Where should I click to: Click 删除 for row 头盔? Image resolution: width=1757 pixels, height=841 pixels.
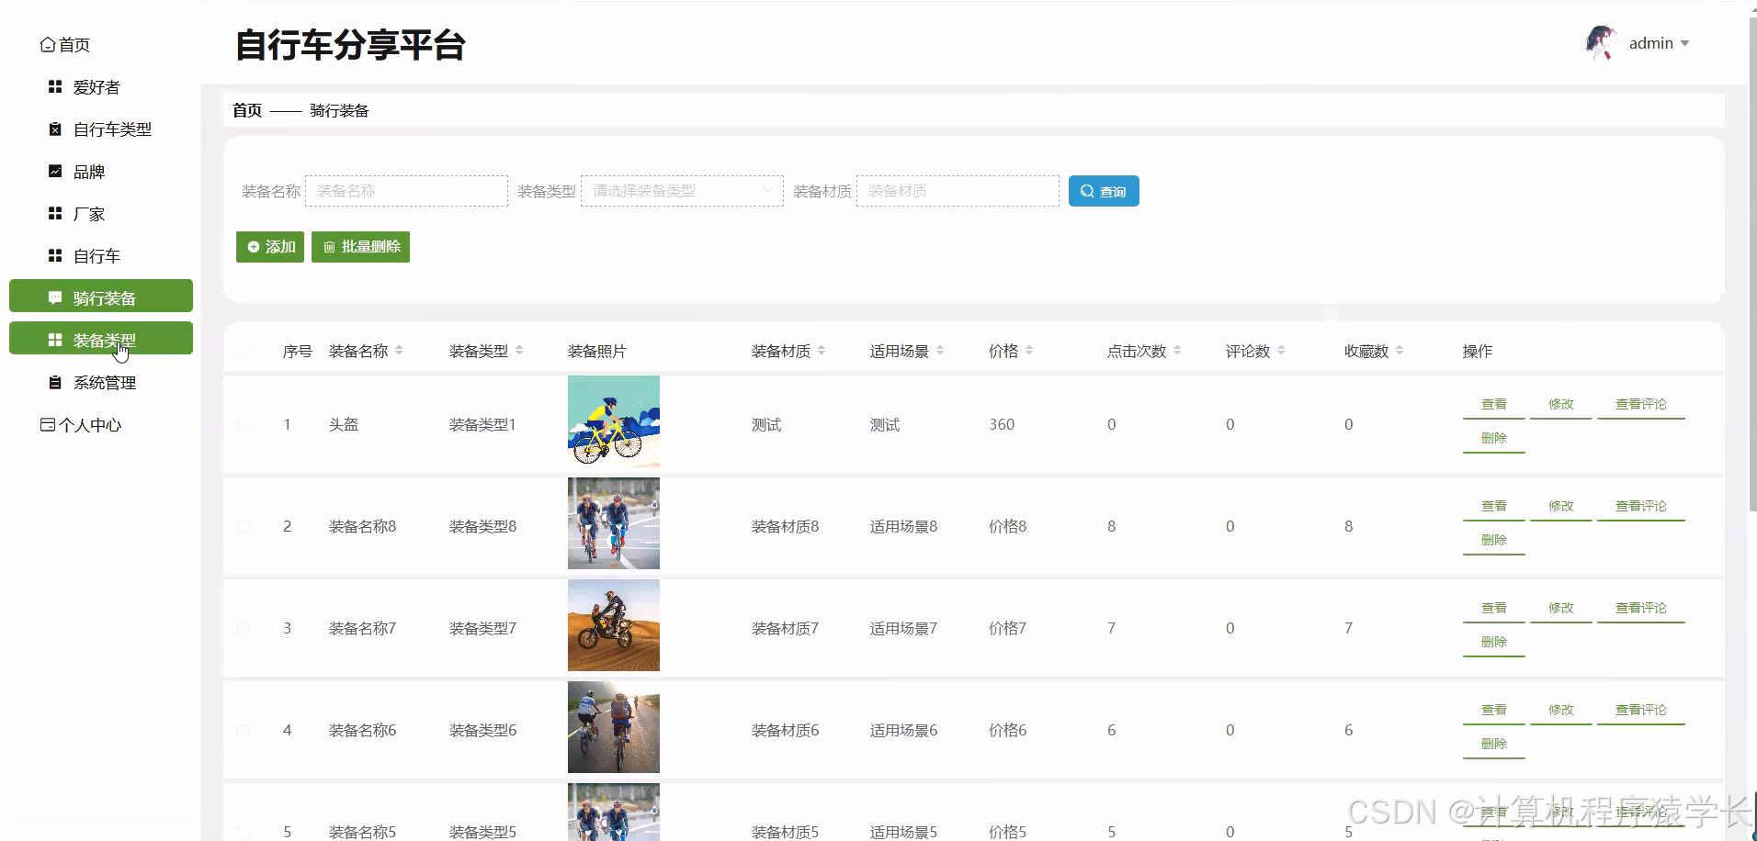coord(1494,439)
